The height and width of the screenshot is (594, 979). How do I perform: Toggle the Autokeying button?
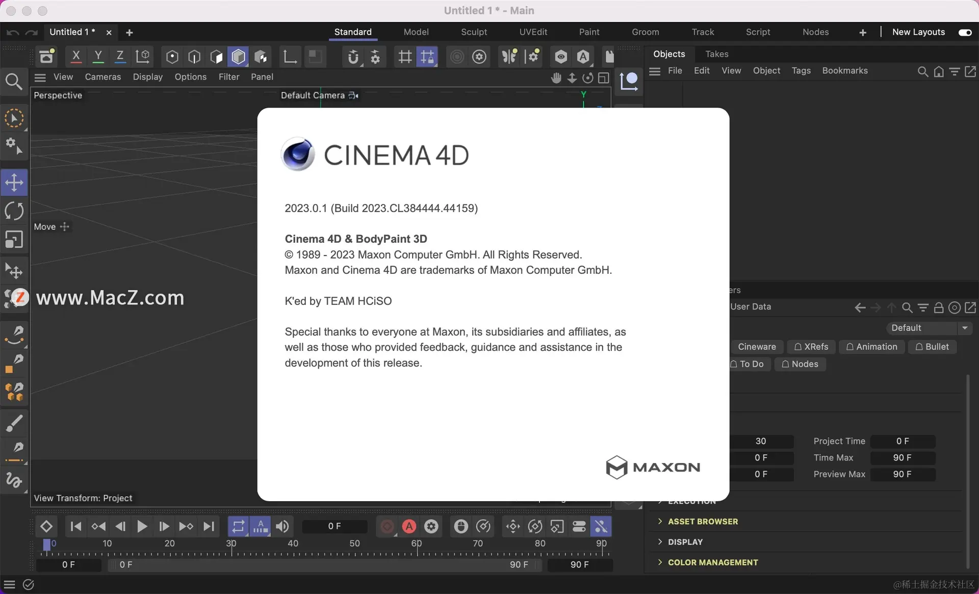point(409,526)
